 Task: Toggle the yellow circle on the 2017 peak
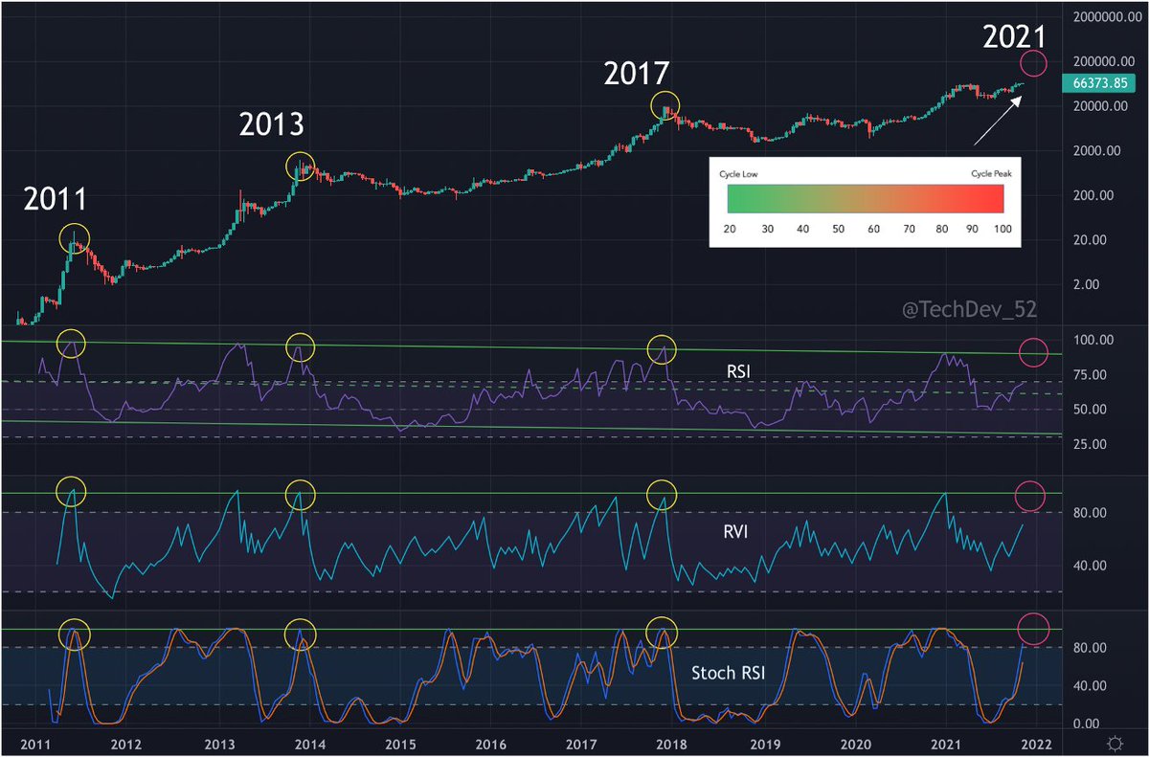[x=665, y=106]
